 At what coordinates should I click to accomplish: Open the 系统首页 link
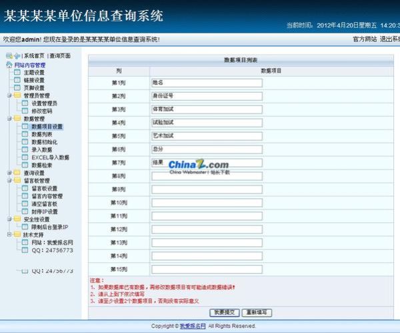(34, 55)
